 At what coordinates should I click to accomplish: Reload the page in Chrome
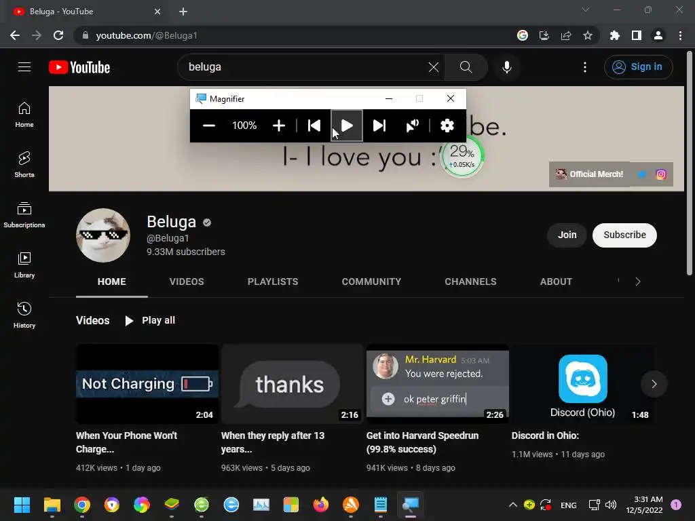click(x=58, y=35)
